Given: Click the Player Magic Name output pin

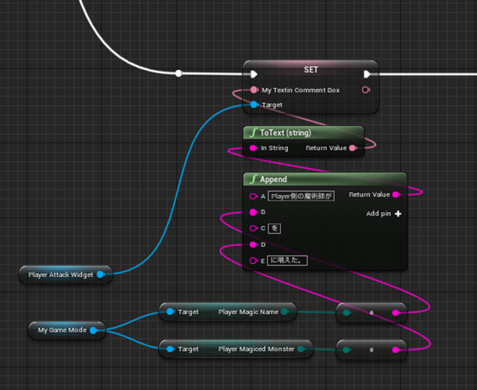Looking at the screenshot, I should point(285,312).
